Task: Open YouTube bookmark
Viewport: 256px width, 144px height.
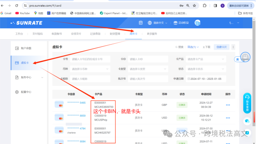Action: click(23, 13)
